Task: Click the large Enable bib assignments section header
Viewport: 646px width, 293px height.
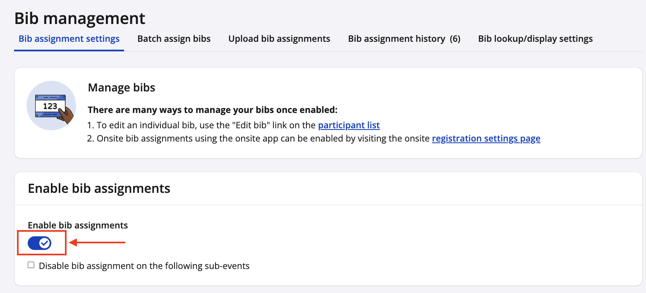Action: click(x=99, y=189)
